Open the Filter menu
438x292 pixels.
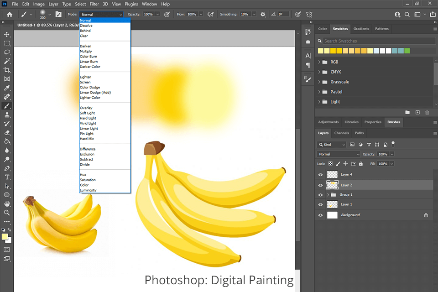(94, 4)
